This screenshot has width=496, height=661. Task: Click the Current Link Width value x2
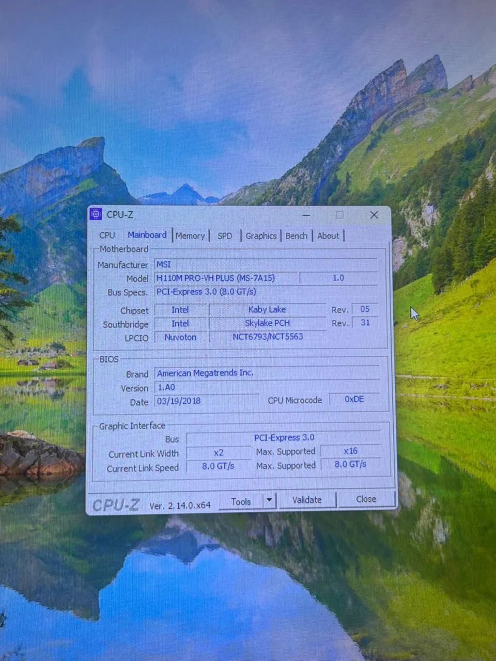click(219, 452)
